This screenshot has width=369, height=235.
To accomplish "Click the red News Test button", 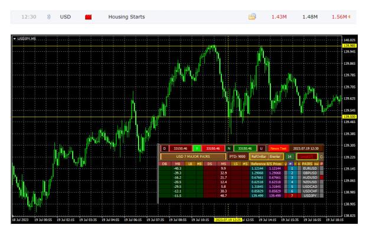I will tap(278, 148).
